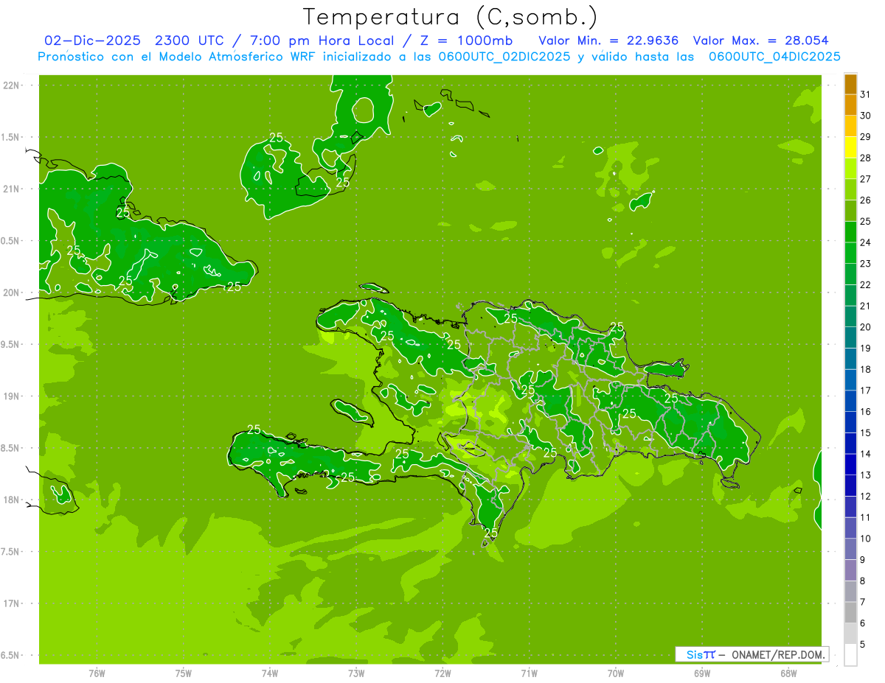Pick the orange-brown swatch above legend value 31

[x=850, y=84]
